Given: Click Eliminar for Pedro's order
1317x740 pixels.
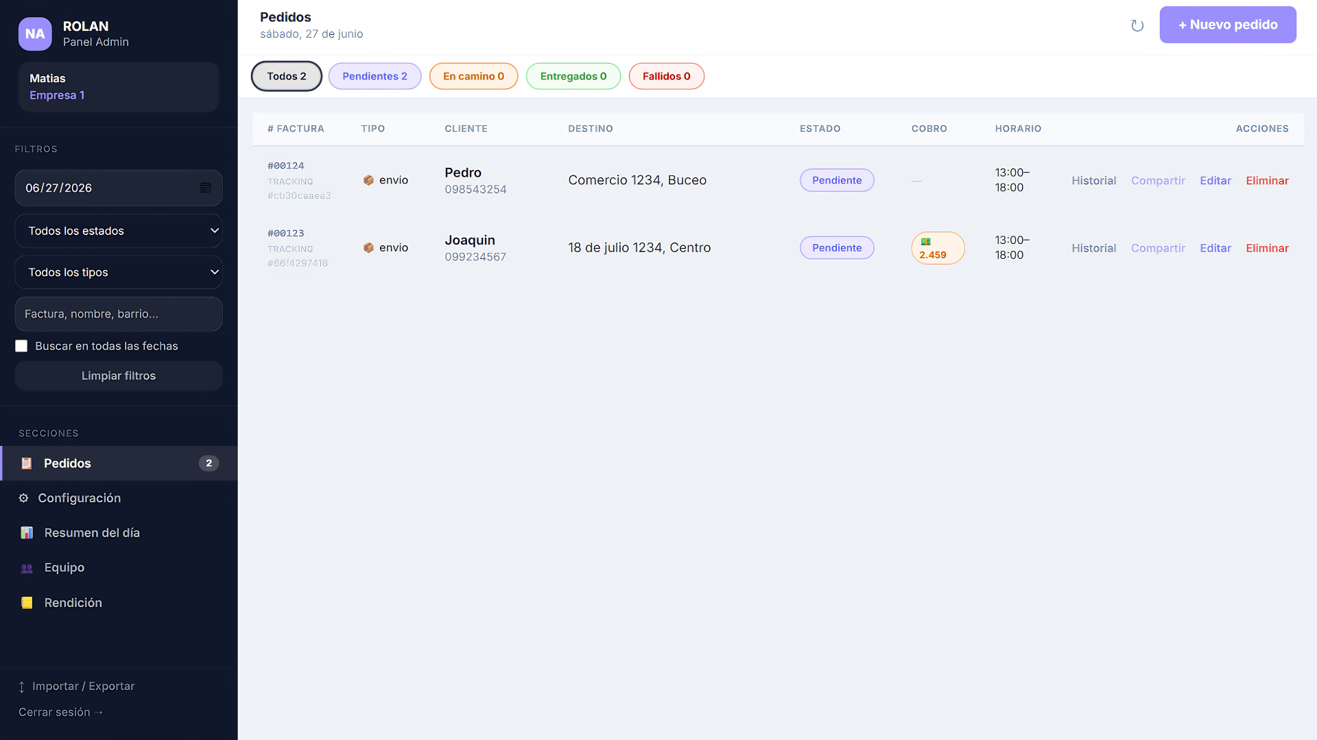Looking at the screenshot, I should pos(1267,180).
